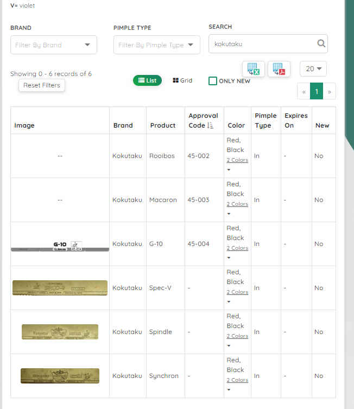Screen dimensions: 354x409
Task: Open the G-10 rubber image thumbnail
Action: pyautogui.click(x=60, y=246)
